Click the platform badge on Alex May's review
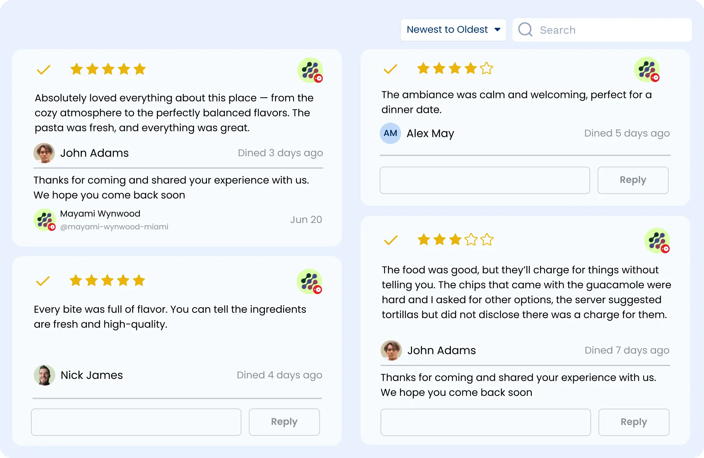The height and width of the screenshot is (458, 704). tap(647, 70)
